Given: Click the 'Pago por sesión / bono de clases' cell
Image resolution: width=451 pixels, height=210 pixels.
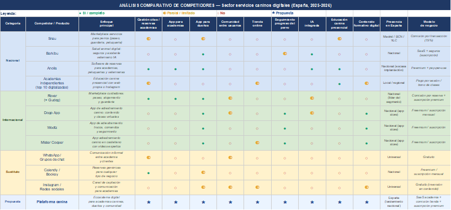Looking at the screenshot, I should click(429, 83).
